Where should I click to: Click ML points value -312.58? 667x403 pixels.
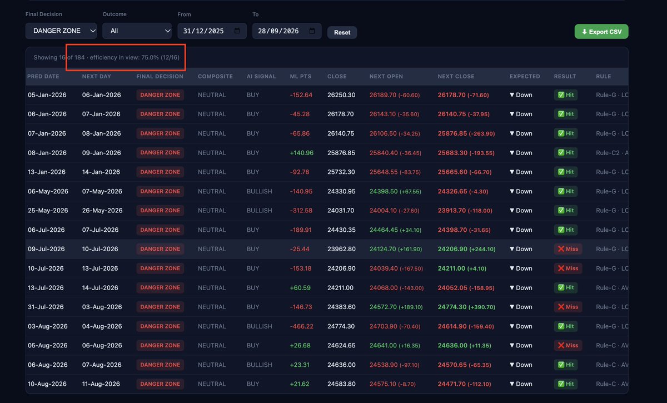301,211
